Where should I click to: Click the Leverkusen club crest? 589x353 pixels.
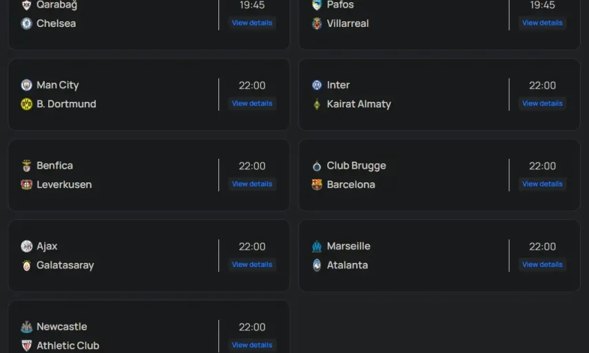pos(27,184)
